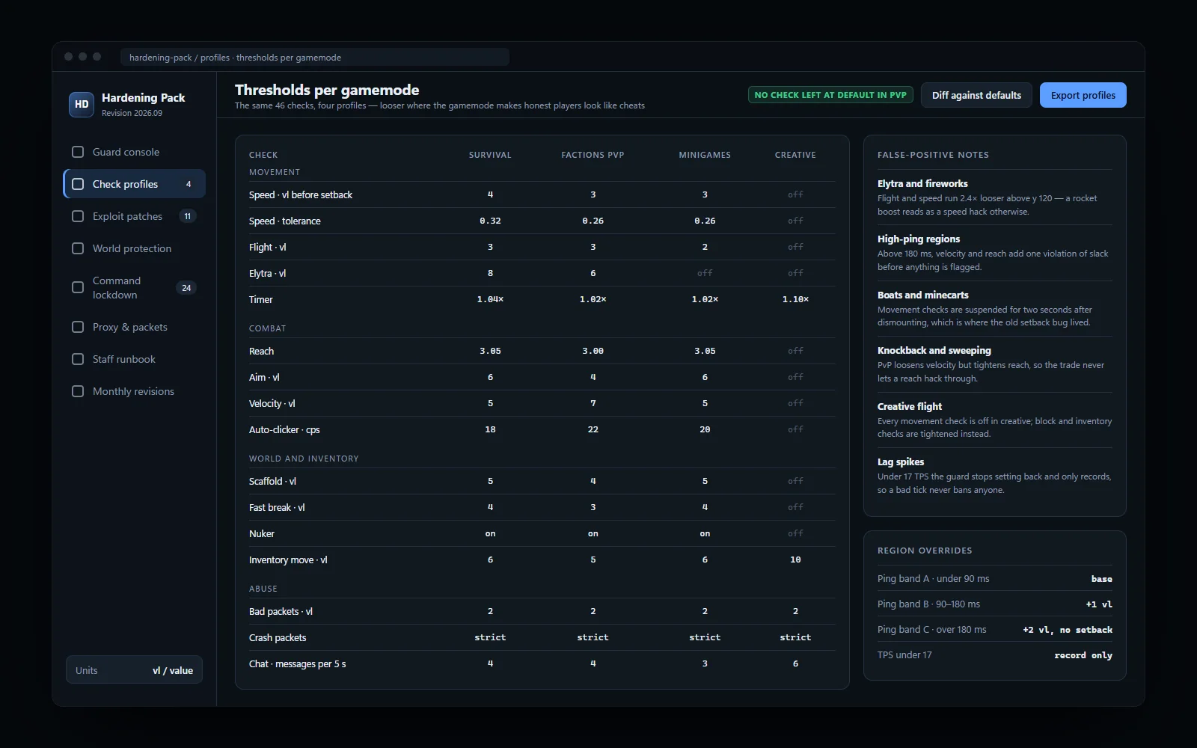Click the 'Scaffold · vl' row label
This screenshot has width=1197, height=748.
[272, 481]
